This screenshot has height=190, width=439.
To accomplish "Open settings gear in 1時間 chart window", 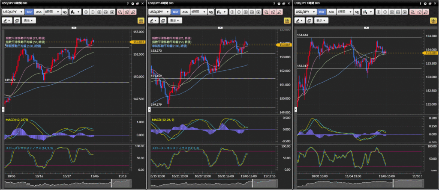I will tap(425, 3).
